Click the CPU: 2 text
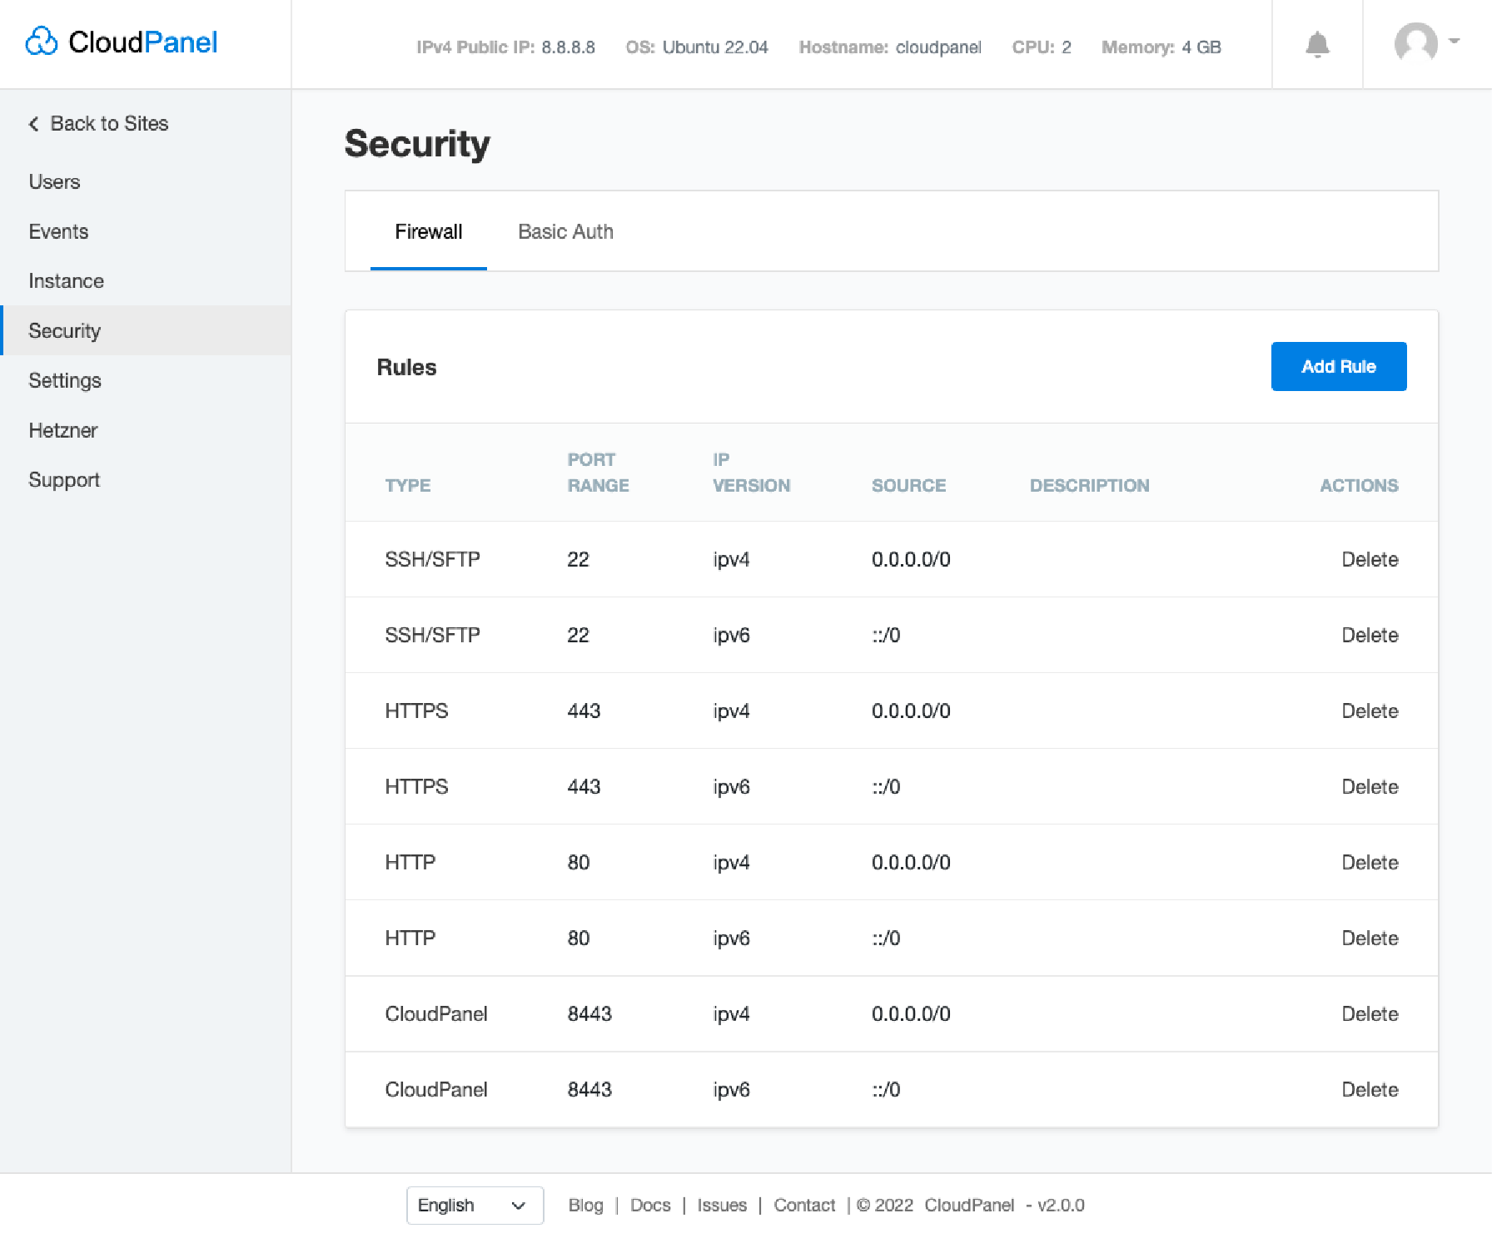This screenshot has width=1492, height=1238. pyautogui.click(x=1042, y=47)
